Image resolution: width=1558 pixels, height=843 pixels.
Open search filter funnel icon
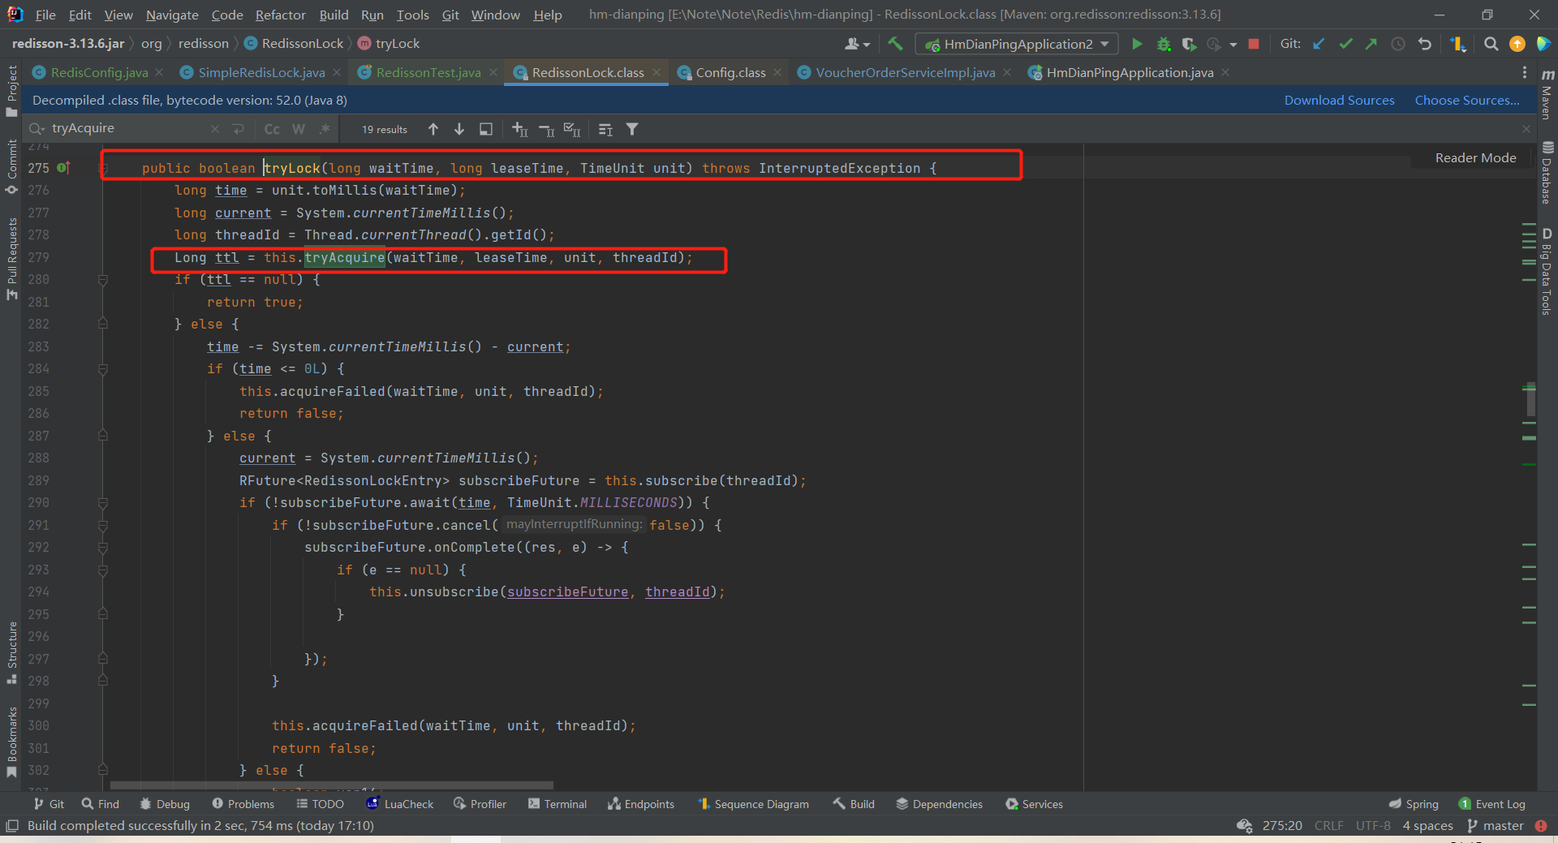(632, 129)
